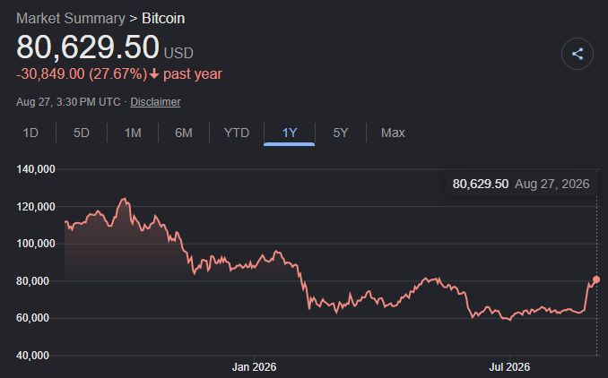Switch to the YTD tab
This screenshot has height=378, width=608.
click(x=237, y=133)
